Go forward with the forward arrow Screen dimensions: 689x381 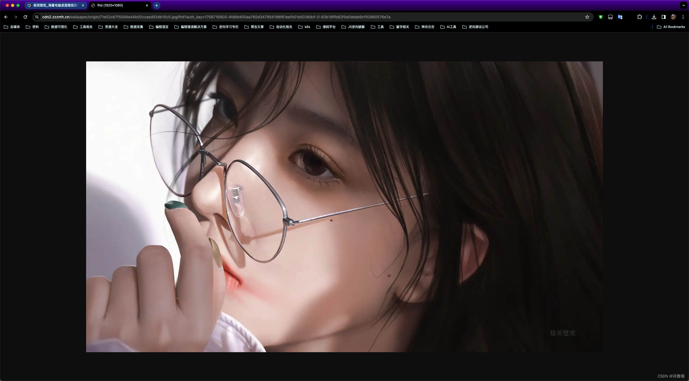pos(16,17)
